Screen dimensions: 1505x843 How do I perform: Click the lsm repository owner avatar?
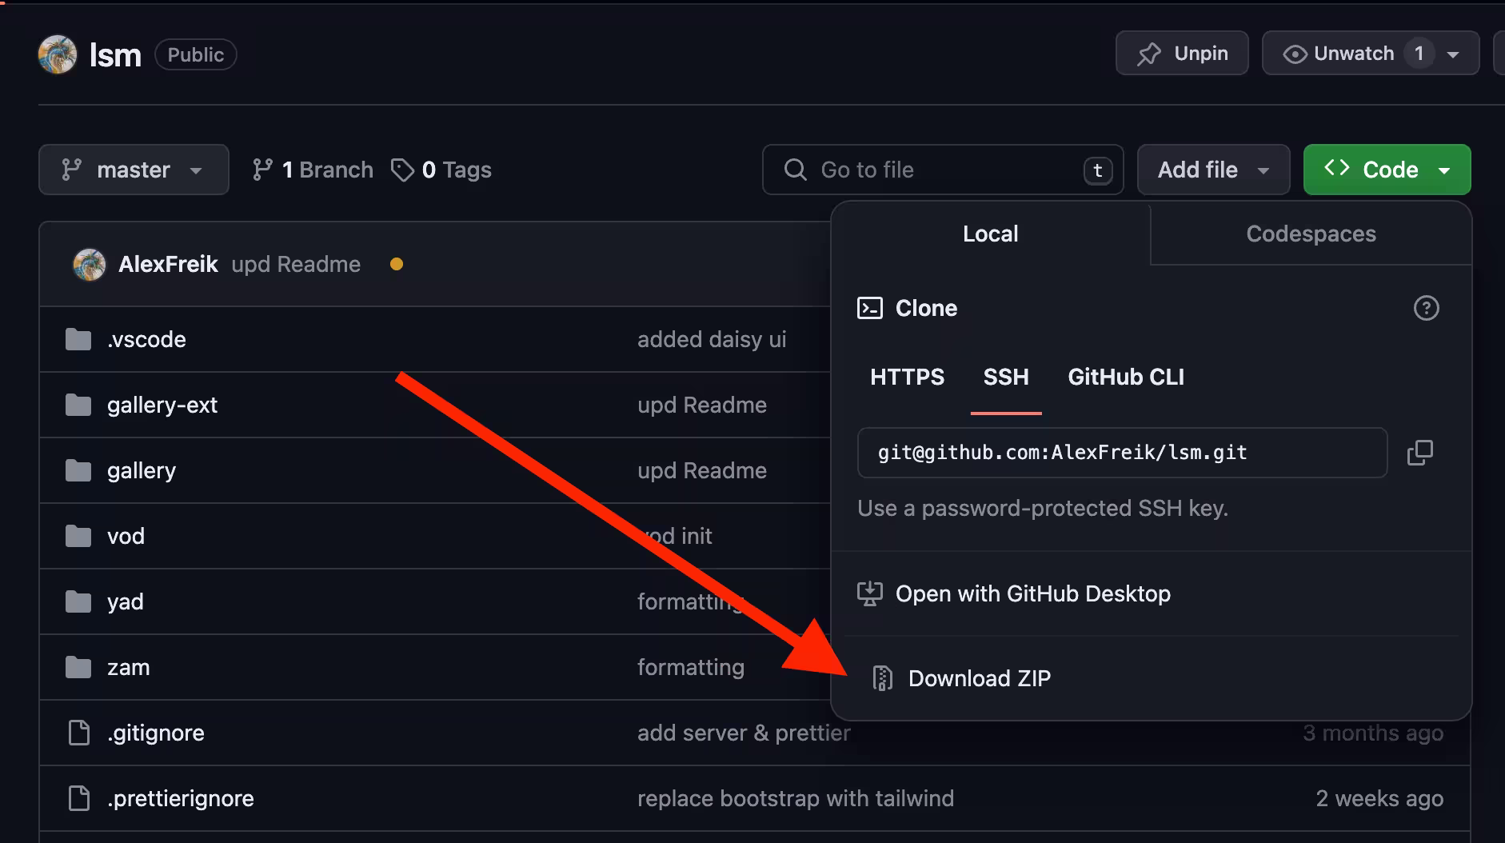coord(58,54)
